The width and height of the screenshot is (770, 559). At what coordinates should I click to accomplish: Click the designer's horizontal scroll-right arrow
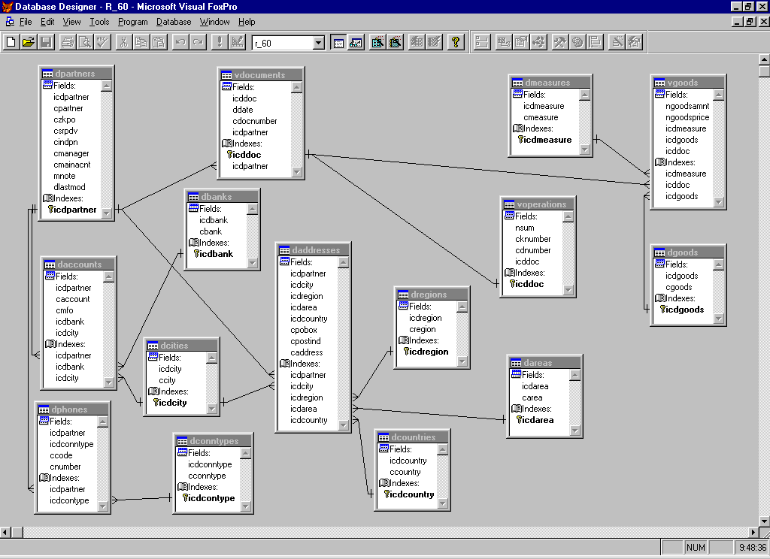point(753,531)
